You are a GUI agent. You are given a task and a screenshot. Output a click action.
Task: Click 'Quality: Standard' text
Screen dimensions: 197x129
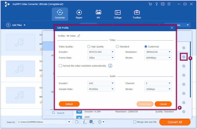(x=164, y=112)
